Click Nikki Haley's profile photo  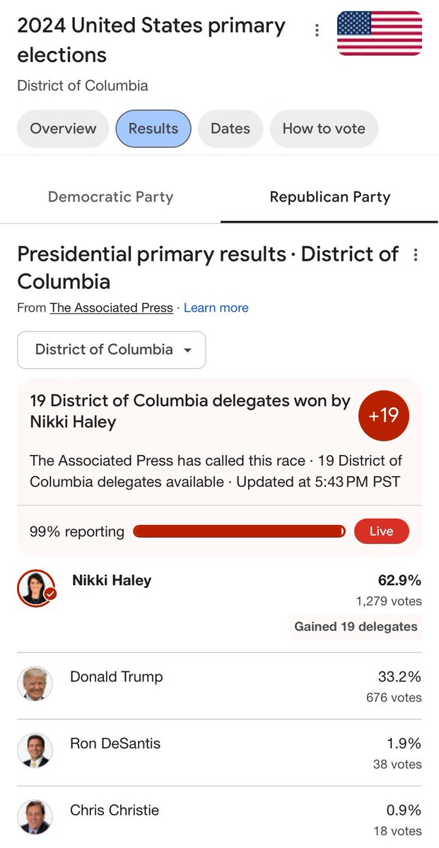coord(36,588)
